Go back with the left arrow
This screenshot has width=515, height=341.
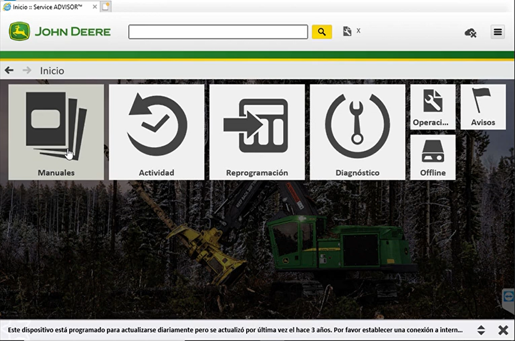click(9, 70)
